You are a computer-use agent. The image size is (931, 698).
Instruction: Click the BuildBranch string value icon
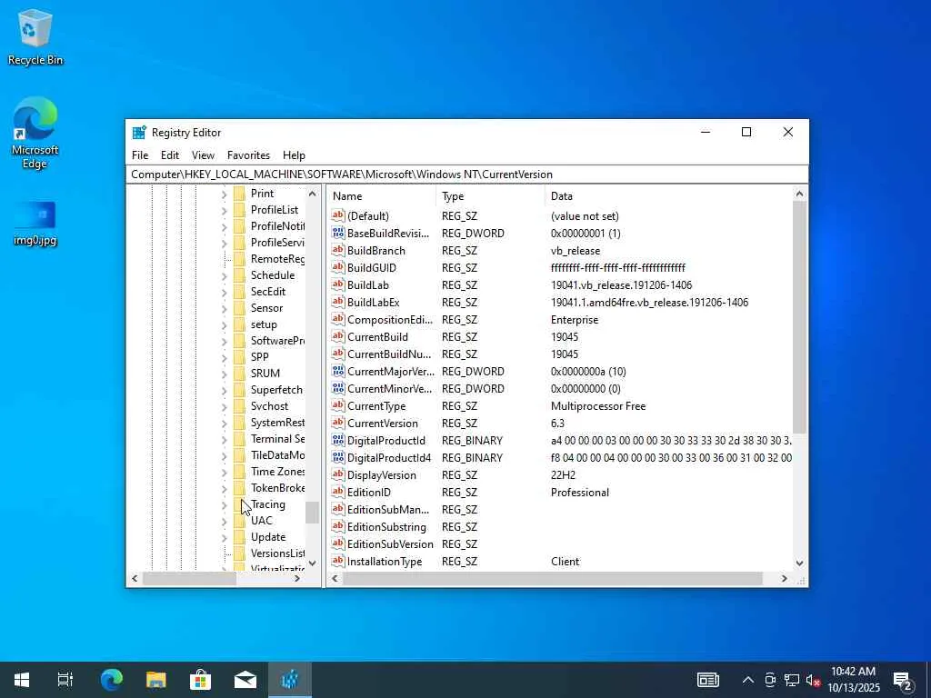pyautogui.click(x=338, y=251)
